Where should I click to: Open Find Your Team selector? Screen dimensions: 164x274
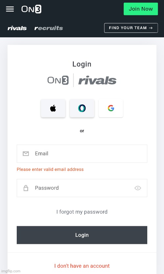(131, 28)
